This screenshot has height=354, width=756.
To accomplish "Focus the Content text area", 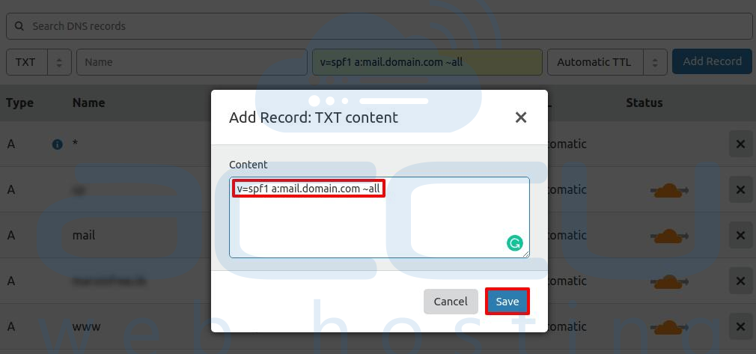I will tap(379, 218).
